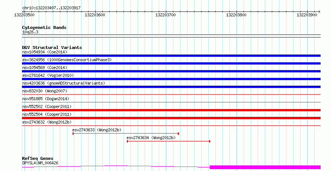Click the nsv1054569 (Coe2014) label
331x171 pixels.
45,68
